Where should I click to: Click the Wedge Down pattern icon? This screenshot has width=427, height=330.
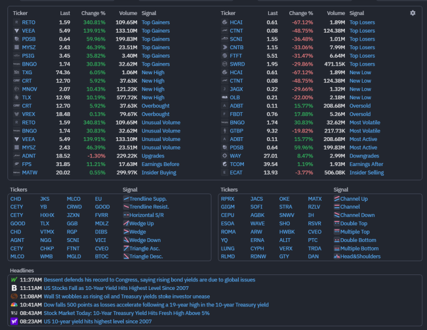(x=126, y=240)
